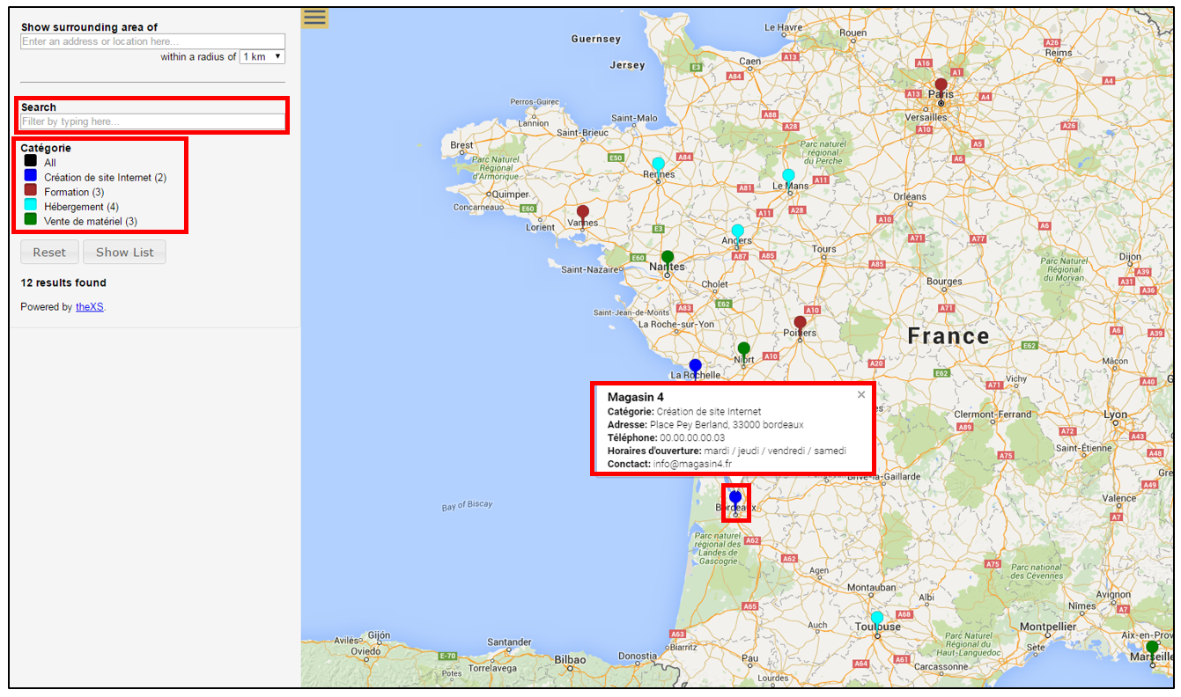Click the dark red Formation marker near Vannes
This screenshot has width=1181, height=697.
tap(582, 211)
